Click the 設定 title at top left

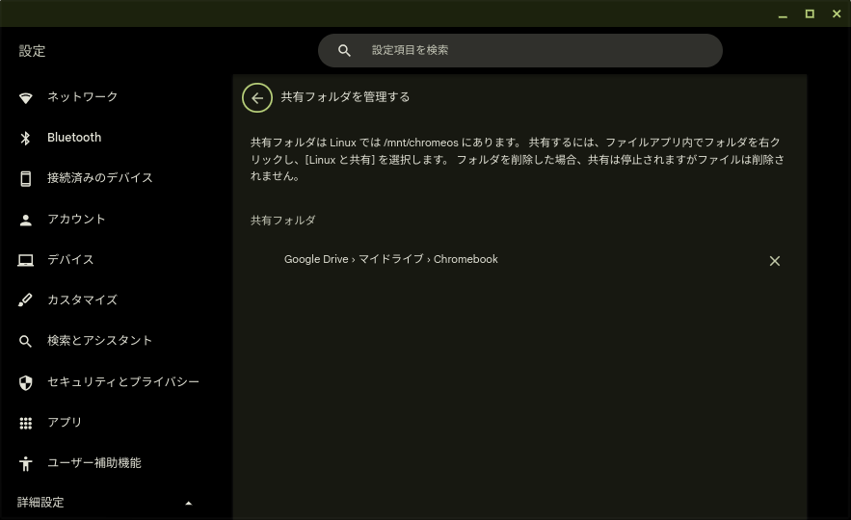(x=32, y=51)
